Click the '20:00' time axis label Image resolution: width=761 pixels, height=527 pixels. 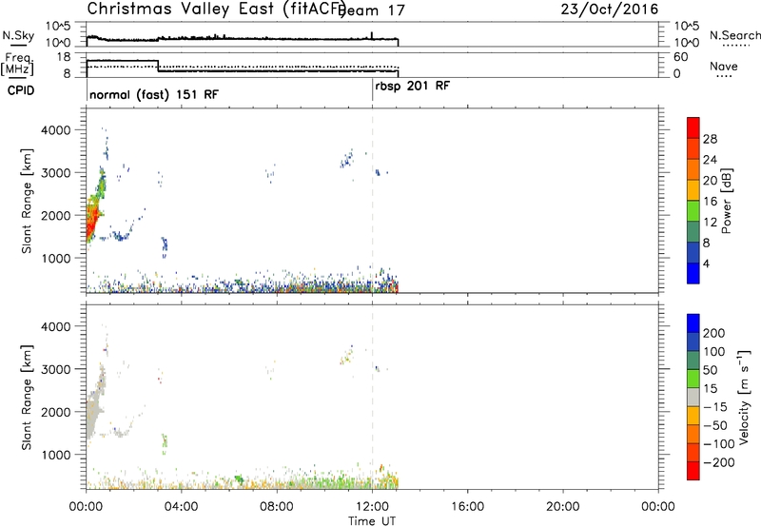point(562,507)
